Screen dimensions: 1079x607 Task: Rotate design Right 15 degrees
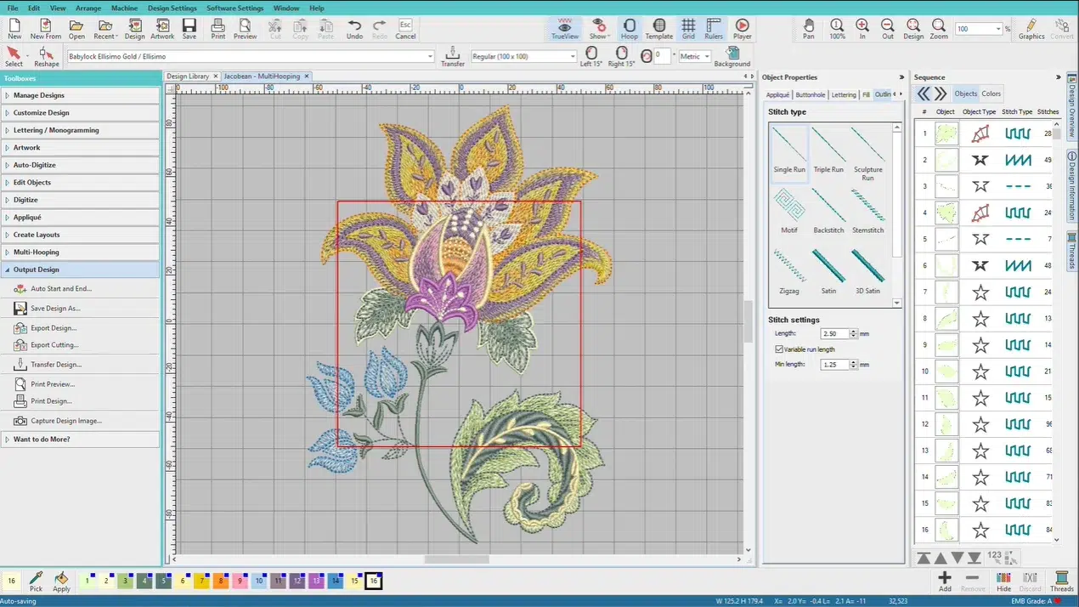621,56
